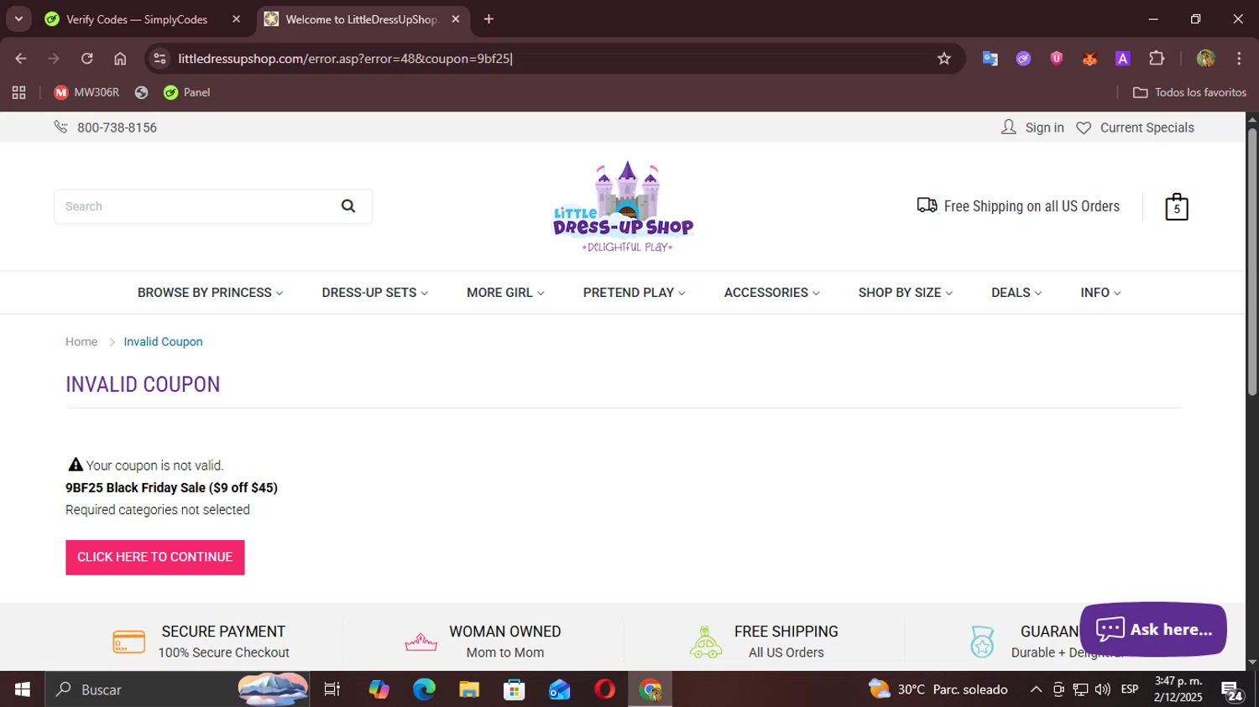Open Panel bookmark
Screen dimensions: 1259x707
click(x=187, y=92)
